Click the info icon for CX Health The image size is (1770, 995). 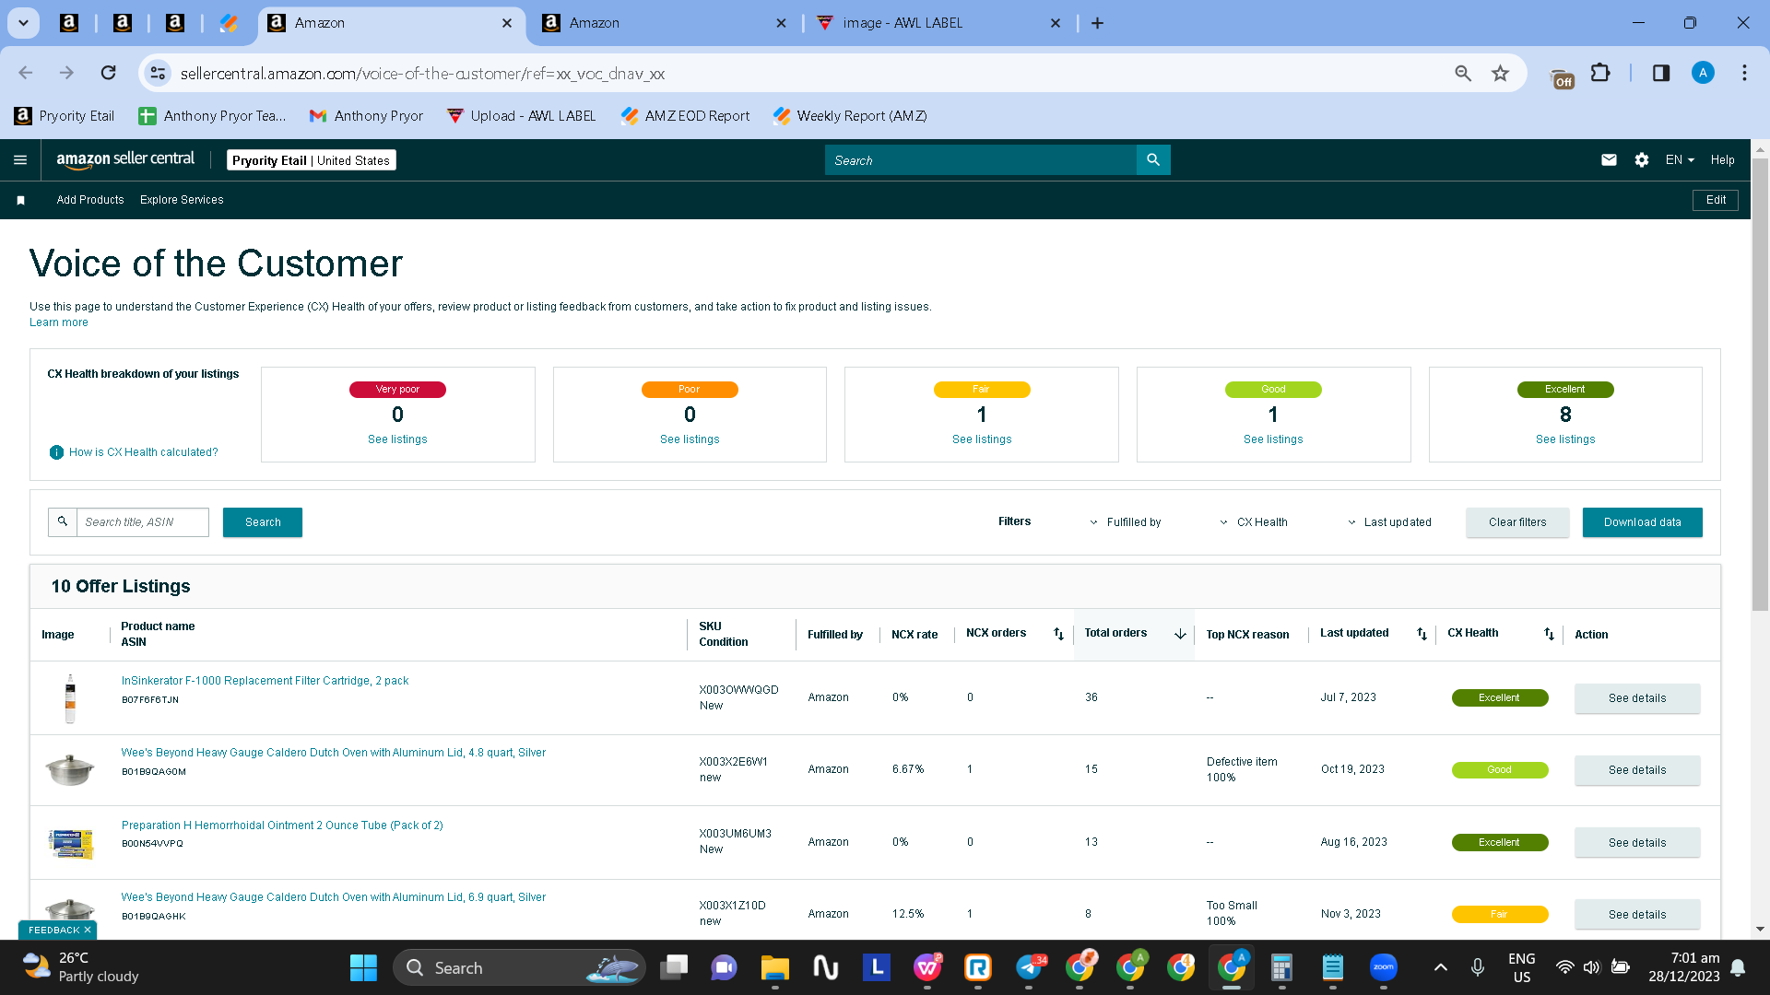pos(56,452)
